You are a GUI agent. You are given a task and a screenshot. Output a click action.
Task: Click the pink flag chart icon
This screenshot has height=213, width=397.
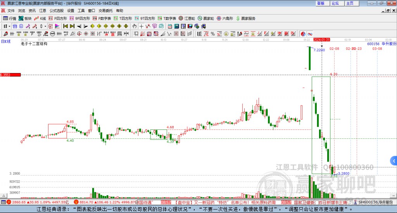tap(57, 26)
